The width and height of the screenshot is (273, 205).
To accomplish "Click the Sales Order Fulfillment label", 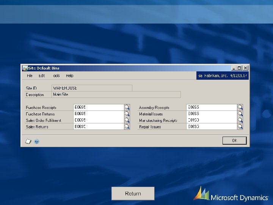I will [x=43, y=120].
